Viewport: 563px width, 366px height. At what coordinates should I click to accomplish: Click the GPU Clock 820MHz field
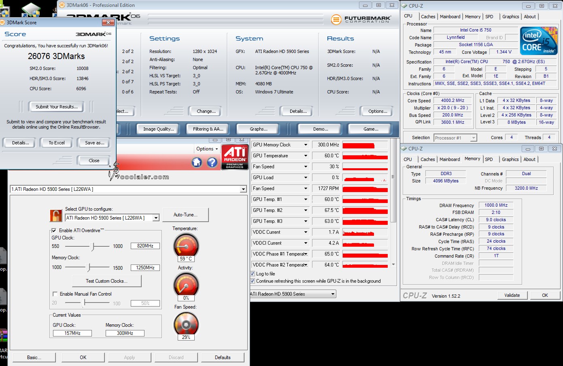tap(145, 246)
